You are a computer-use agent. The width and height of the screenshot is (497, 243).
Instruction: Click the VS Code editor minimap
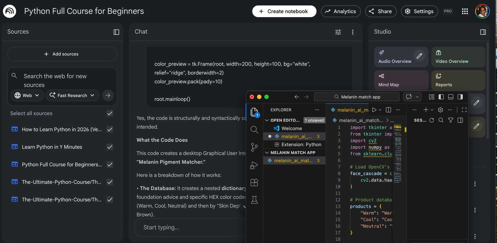click(x=398, y=153)
